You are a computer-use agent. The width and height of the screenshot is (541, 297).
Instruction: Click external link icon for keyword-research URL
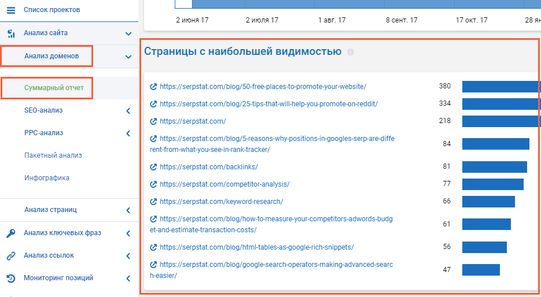pos(153,201)
